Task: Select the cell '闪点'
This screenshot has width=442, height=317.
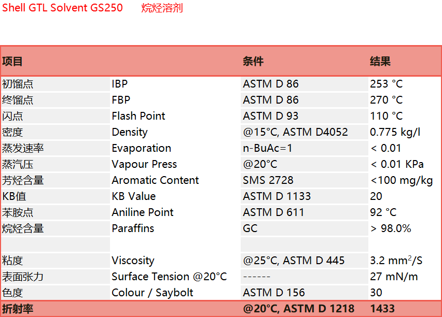Action: click(x=12, y=116)
